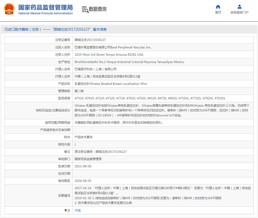This screenshot has width=258, height=218.
Task: Click the 批准日期 row label
Action: (x=64, y=166)
